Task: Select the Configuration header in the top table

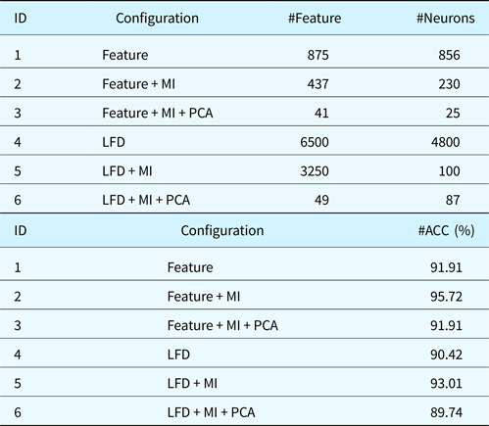Action: click(157, 19)
